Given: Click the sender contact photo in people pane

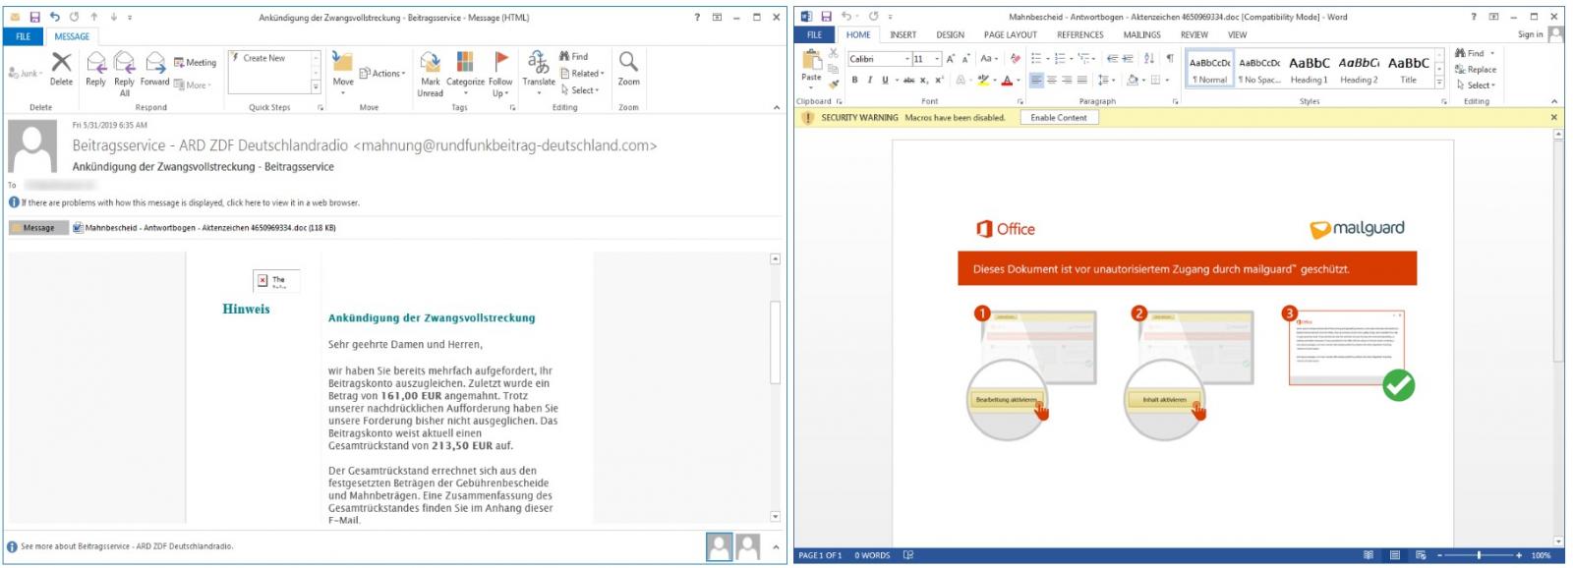Looking at the screenshot, I should coord(720,546).
